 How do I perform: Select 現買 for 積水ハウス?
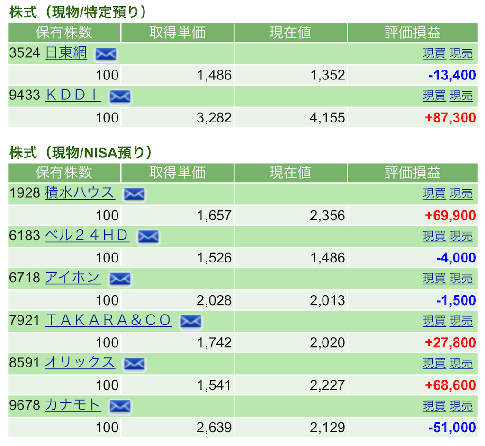pos(434,194)
